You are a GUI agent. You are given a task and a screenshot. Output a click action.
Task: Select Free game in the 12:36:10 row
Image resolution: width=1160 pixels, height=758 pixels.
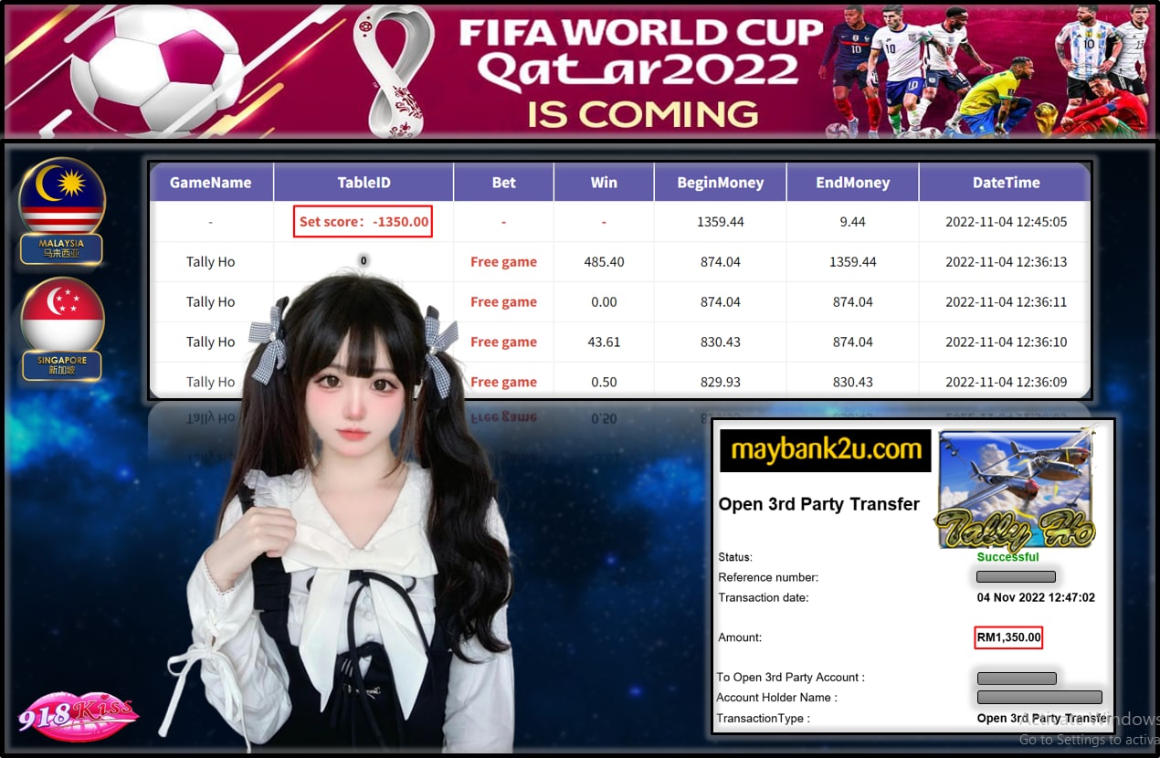[x=503, y=342]
